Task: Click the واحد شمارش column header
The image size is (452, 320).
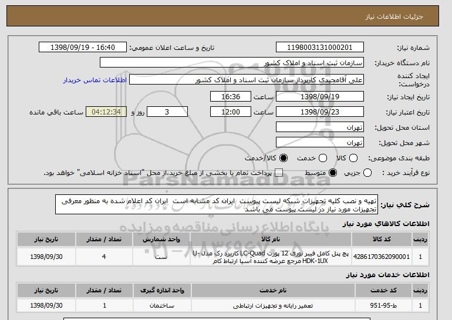Action: [x=161, y=240]
